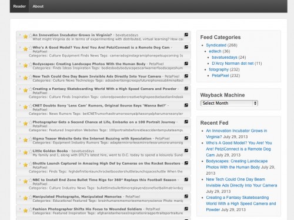Viewport: 294px width, 220px height.
Task: Open Recent Fed link 'New Tech Could One Day Beam'
Action: pos(242,182)
